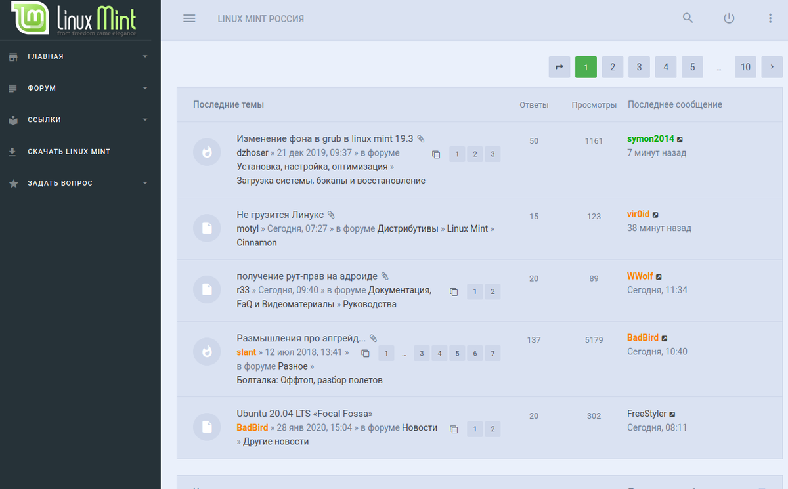Open user profile vir0id
Screen dimensions: 788x489
(x=638, y=214)
